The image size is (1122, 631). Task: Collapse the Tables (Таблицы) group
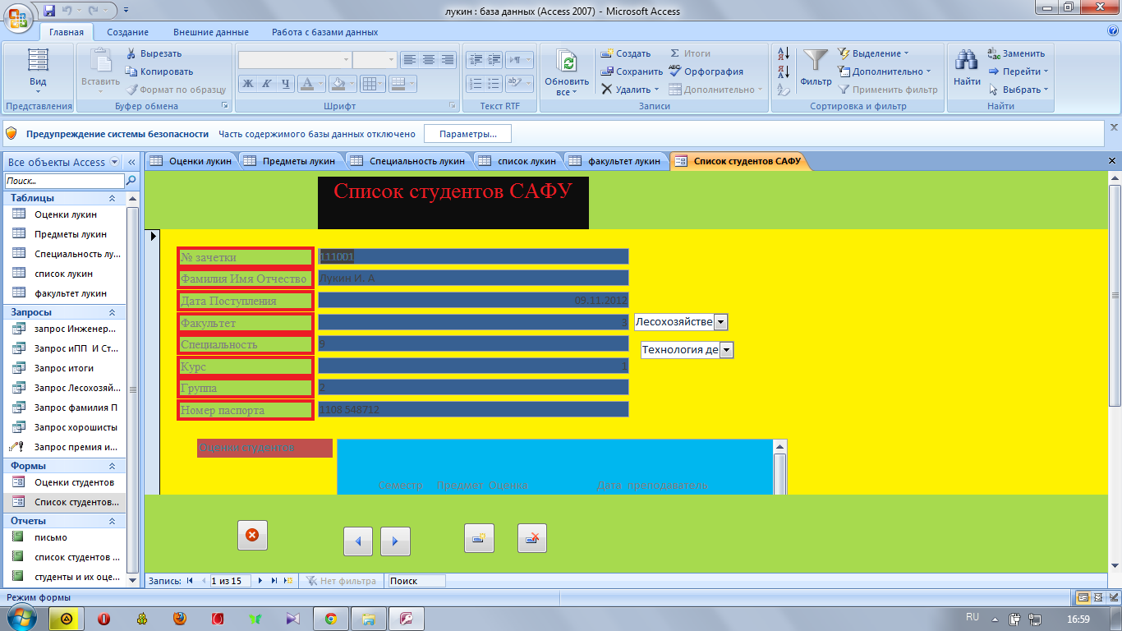(x=113, y=198)
